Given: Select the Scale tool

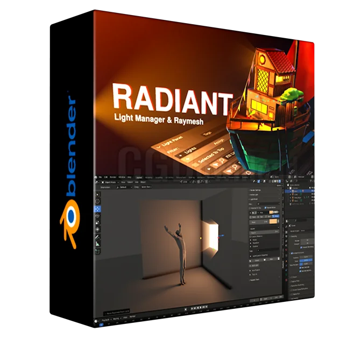Looking at the screenshot, I should pos(98,222).
